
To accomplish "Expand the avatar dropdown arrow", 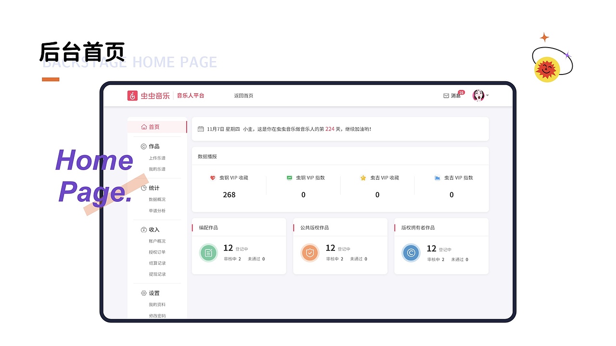I will point(487,96).
